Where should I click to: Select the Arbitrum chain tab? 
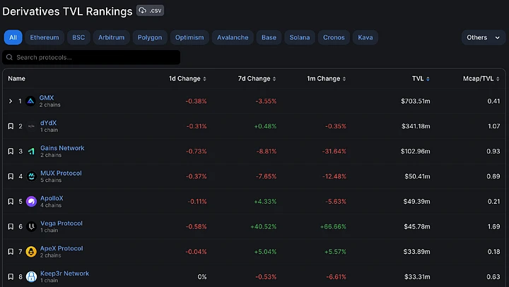(111, 37)
